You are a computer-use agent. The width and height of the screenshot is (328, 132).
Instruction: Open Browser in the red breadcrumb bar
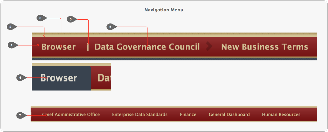pyautogui.click(x=59, y=47)
